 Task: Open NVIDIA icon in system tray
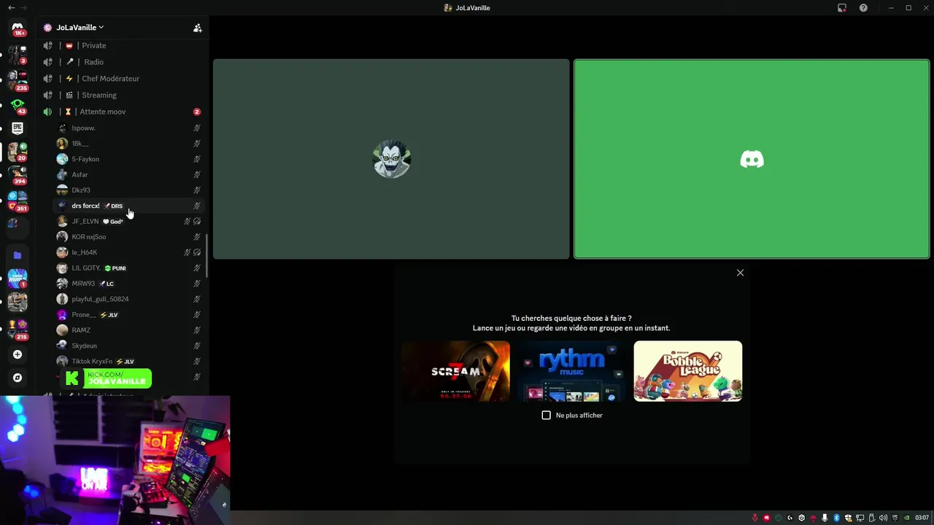(x=907, y=518)
